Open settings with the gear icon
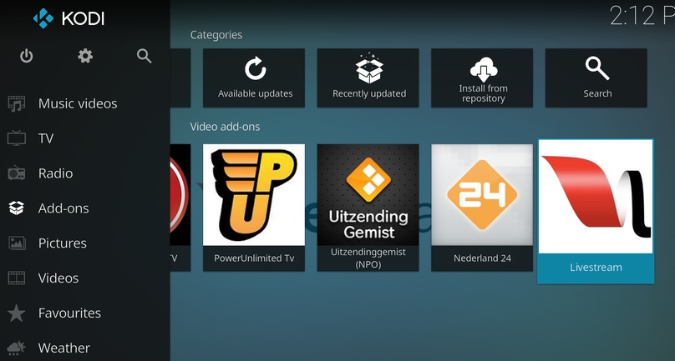Screen dimensions: 675x361 click(x=85, y=56)
